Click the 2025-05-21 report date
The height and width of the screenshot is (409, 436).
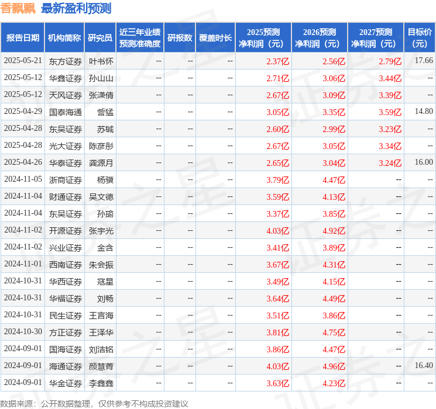click(23, 60)
